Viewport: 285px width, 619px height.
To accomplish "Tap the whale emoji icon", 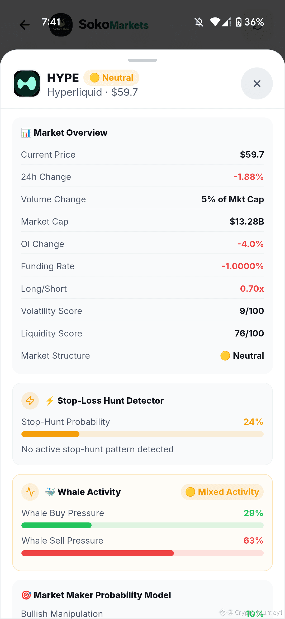I will click(x=50, y=492).
